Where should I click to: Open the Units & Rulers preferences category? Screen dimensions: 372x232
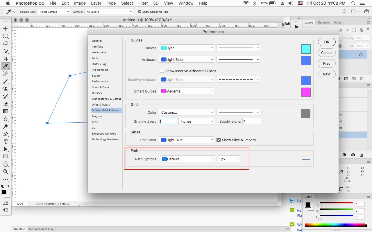[101, 105]
